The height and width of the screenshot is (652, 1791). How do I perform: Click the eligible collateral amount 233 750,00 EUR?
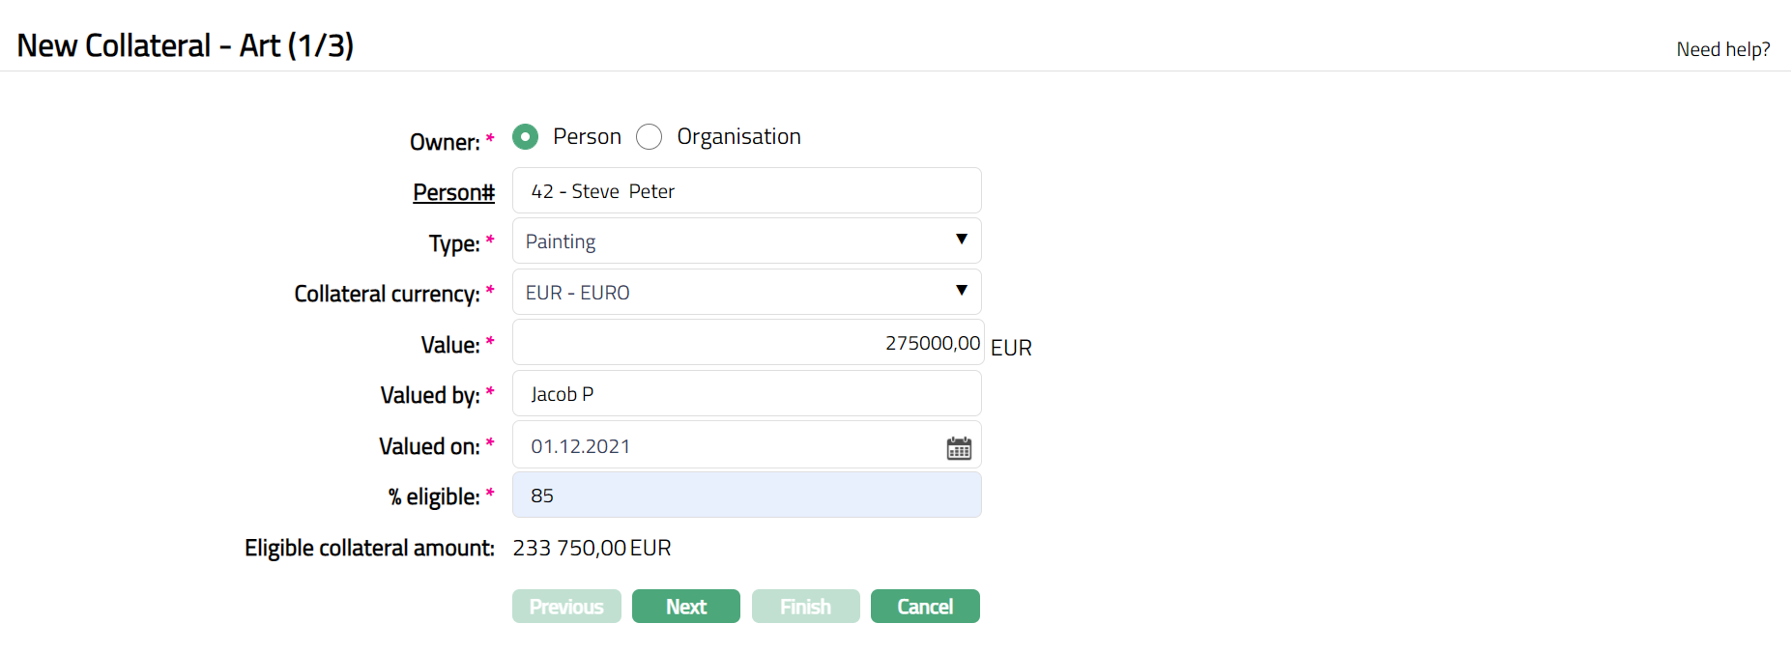[x=592, y=548]
